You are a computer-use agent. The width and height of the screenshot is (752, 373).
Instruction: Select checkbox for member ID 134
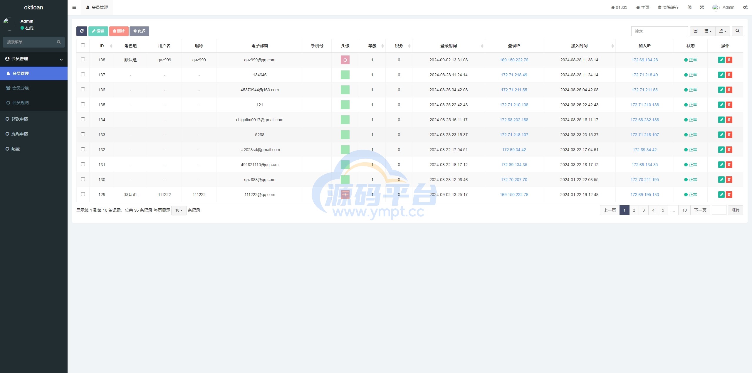click(83, 119)
